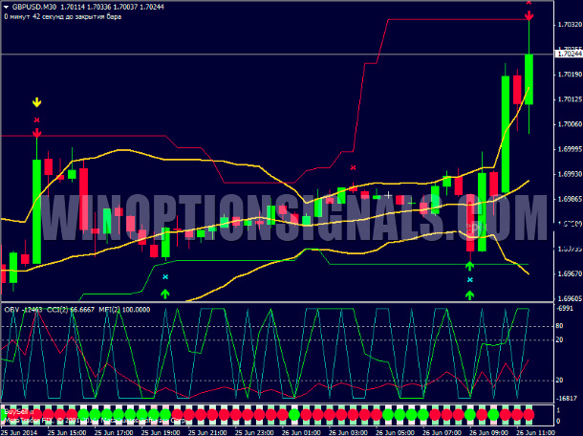583x436 pixels.
Task: Click the cyan X marker above the left green arrow
Action: [165, 277]
